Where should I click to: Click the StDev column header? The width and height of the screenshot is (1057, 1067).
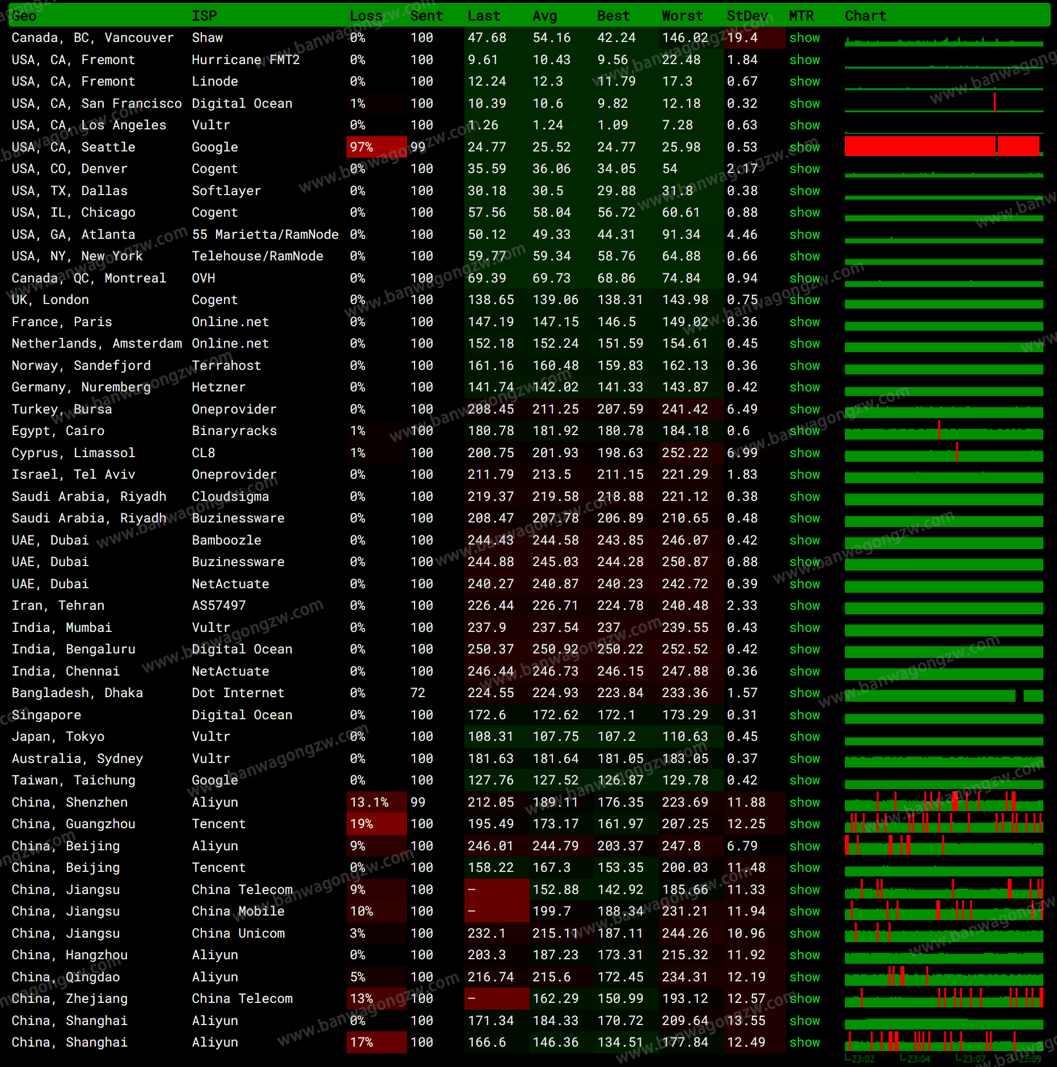click(x=747, y=16)
